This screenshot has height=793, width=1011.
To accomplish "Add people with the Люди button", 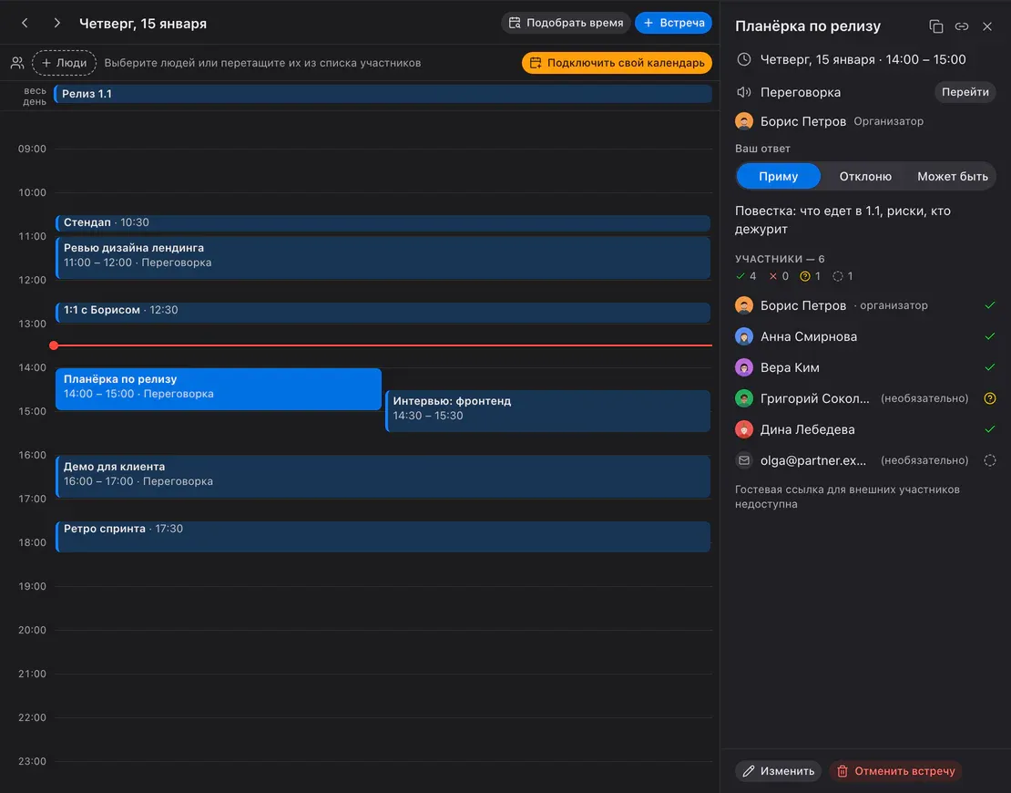I will (64, 63).
